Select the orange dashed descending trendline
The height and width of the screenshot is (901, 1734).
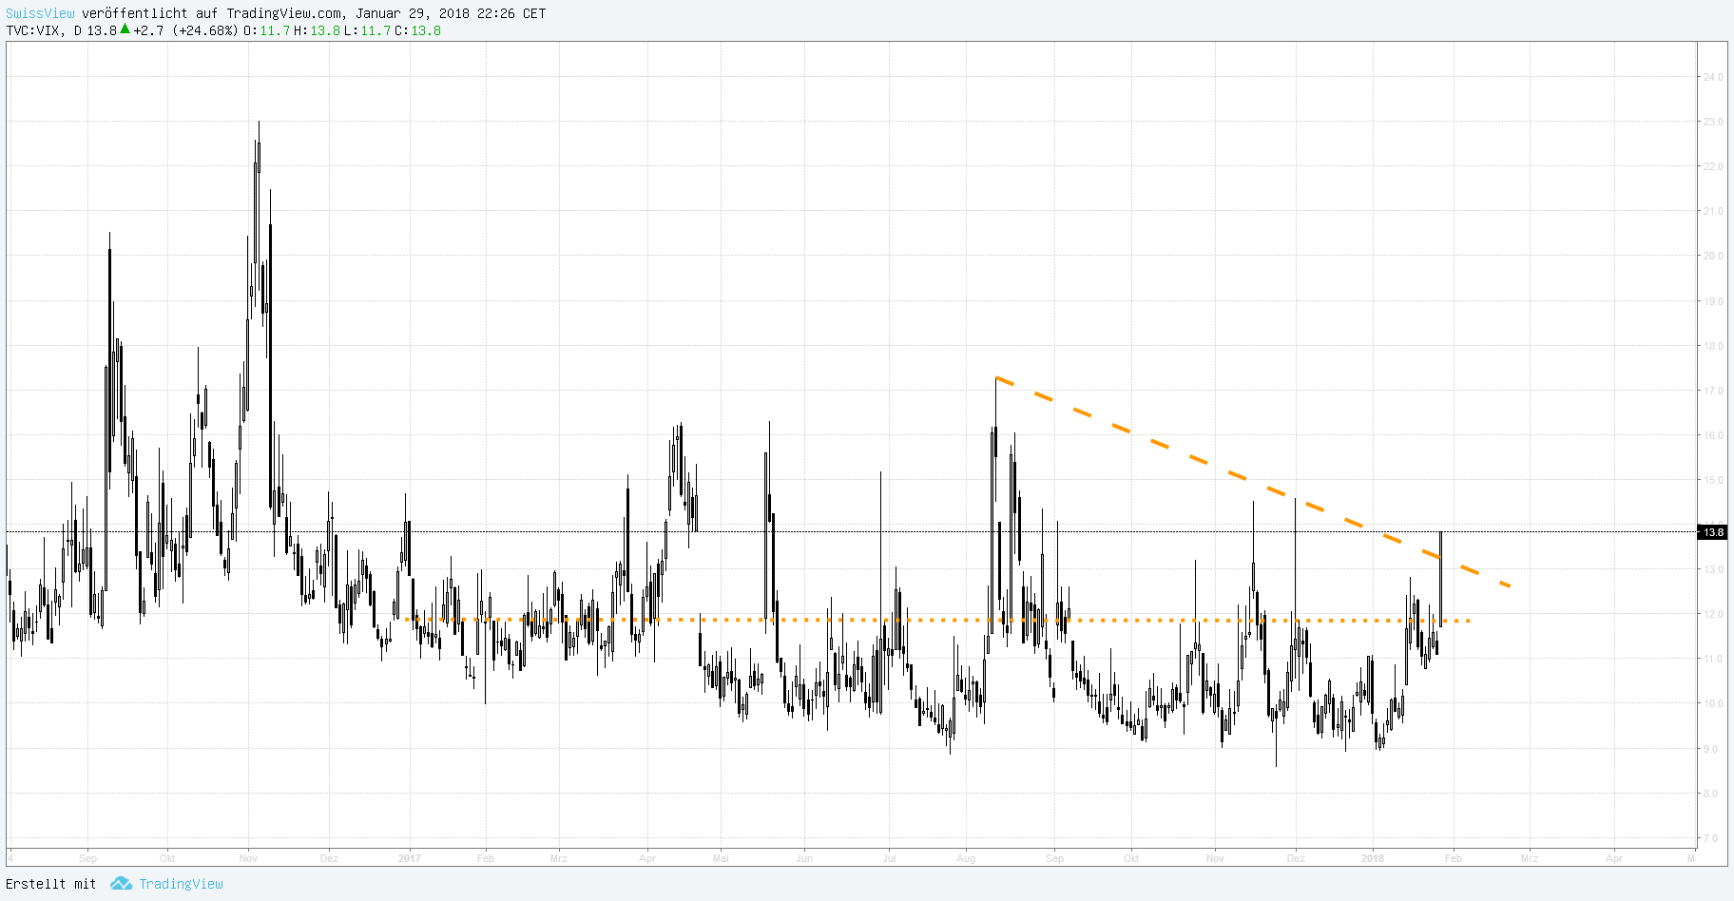click(x=1253, y=483)
